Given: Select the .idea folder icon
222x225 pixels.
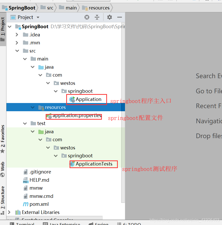Looking at the screenshot, I should click(26, 35).
